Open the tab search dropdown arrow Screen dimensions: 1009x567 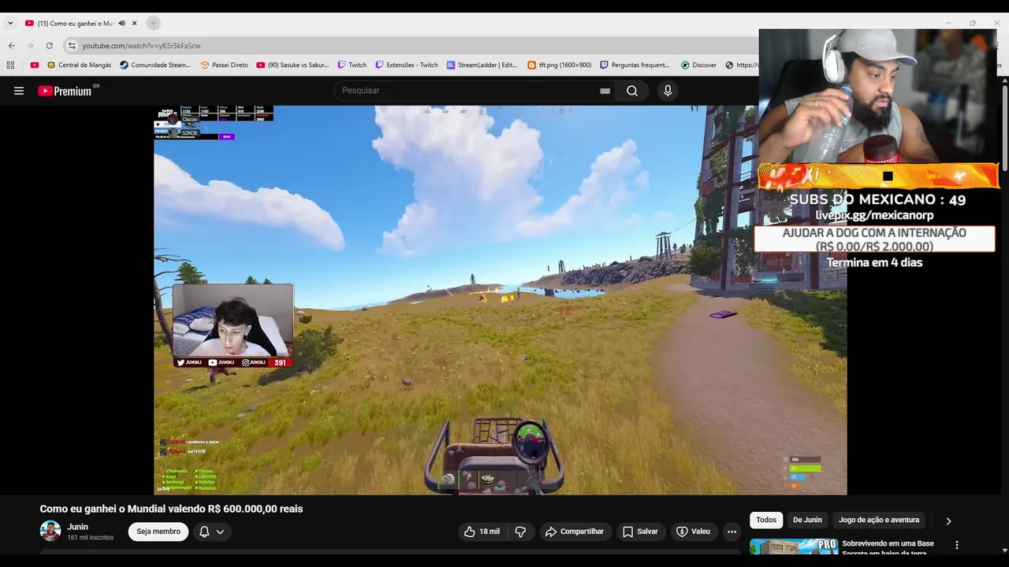click(x=10, y=24)
